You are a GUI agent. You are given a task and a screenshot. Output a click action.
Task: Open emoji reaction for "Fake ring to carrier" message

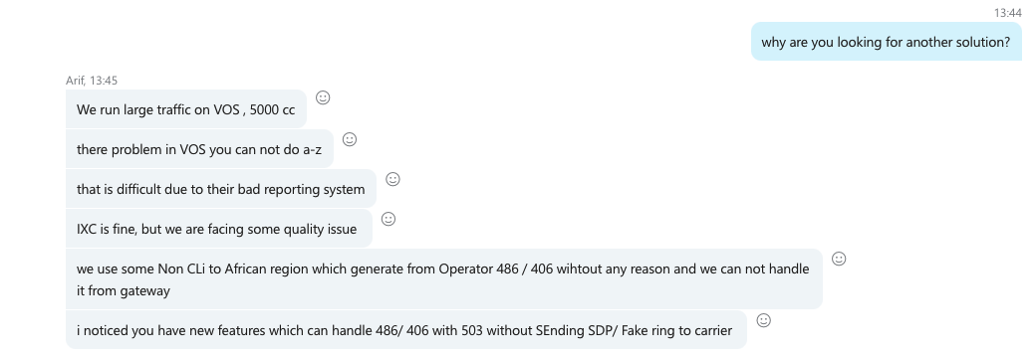[x=763, y=321]
